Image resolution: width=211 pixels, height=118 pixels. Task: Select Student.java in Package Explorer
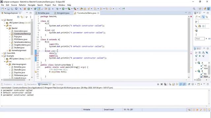19,48
